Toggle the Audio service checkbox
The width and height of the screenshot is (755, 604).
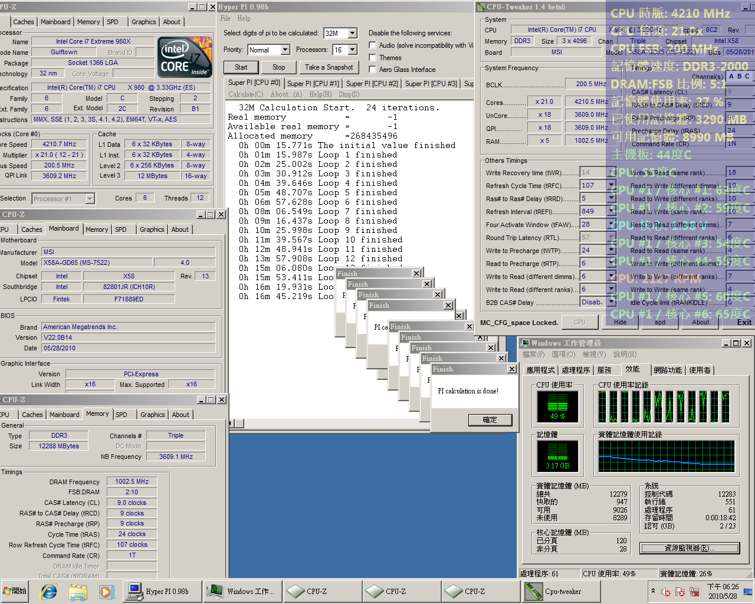pos(372,45)
